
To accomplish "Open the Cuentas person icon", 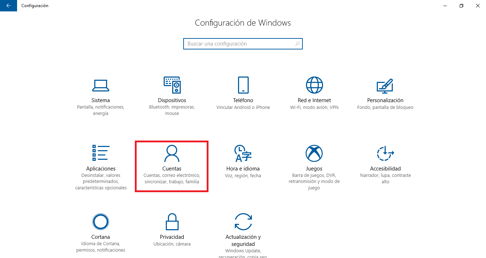I will (172, 153).
